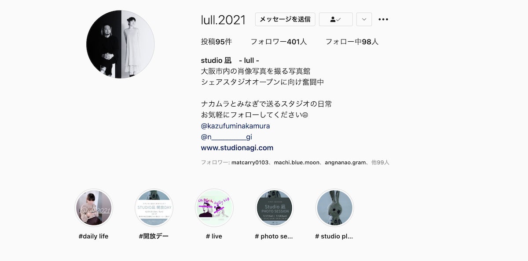
Task: Click the following person-checkmark button
Action: 336,19
